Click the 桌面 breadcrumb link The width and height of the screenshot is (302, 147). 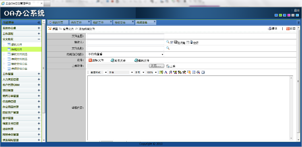click(55, 29)
